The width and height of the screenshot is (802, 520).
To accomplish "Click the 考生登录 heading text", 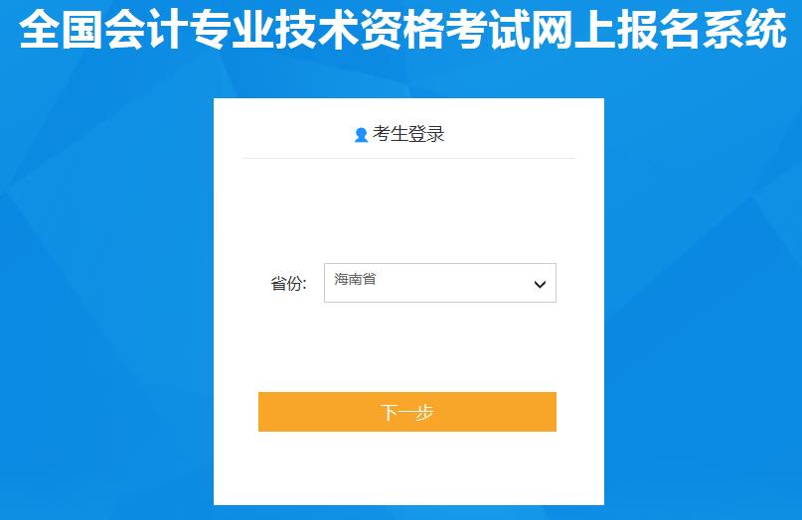I will [x=408, y=134].
